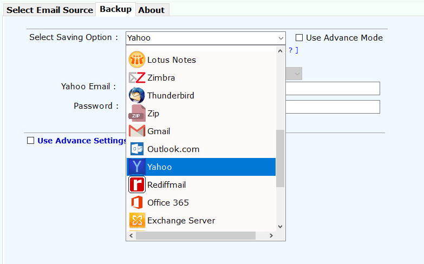The width and height of the screenshot is (424, 264).
Task: Click into the Yahoo Email input field
Action: point(332,89)
